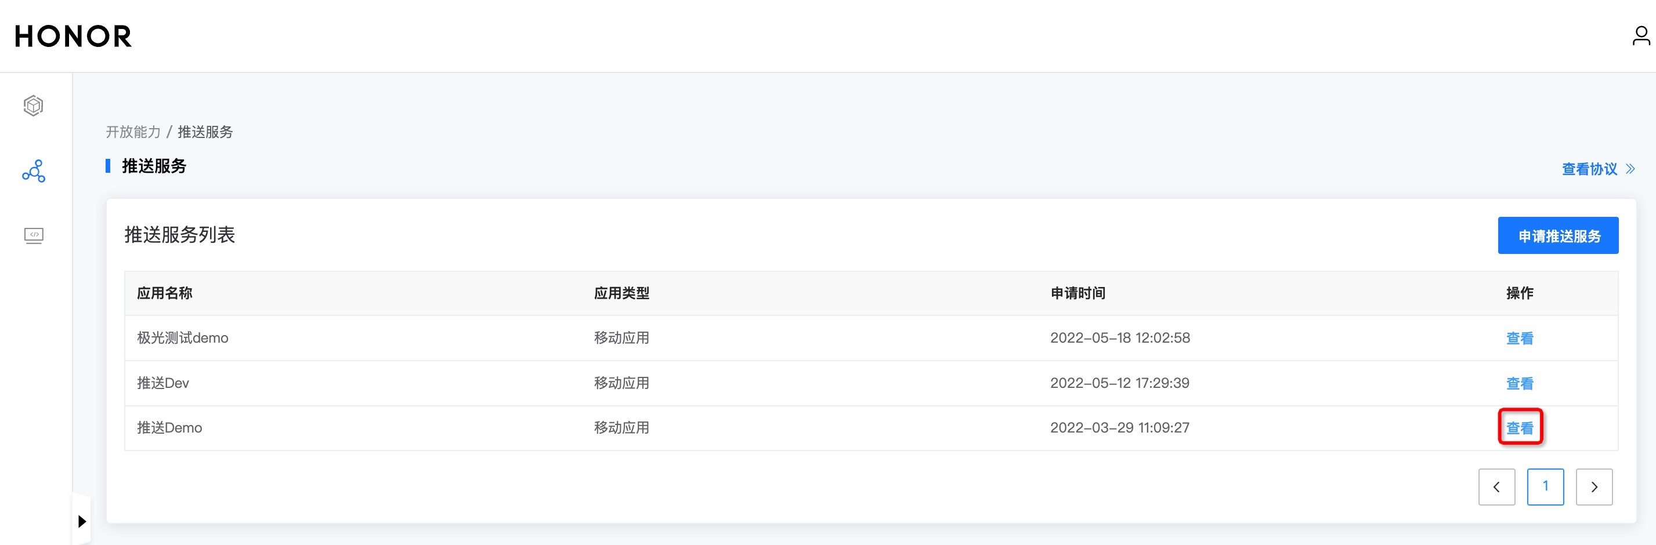Viewport: 1656px width, 545px height.
Task: Click the 应用名称 column header
Action: pos(165,293)
